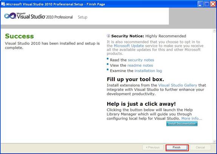Click the grayed Cancel button
Image resolution: width=217 pixels, height=154 pixels.
200,148
